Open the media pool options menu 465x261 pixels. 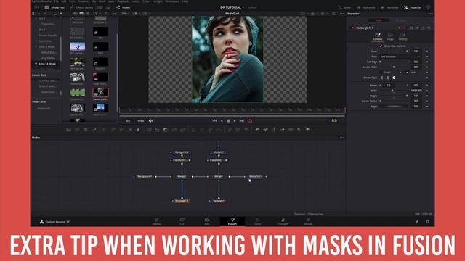point(115,14)
